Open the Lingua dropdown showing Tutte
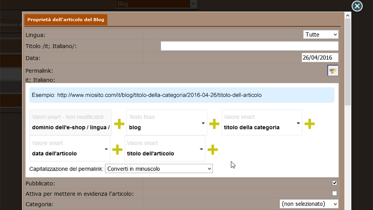Viewport: 373px width, 210px height. click(321, 35)
